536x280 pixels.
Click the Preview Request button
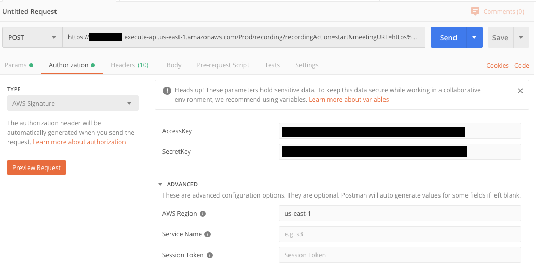click(36, 167)
